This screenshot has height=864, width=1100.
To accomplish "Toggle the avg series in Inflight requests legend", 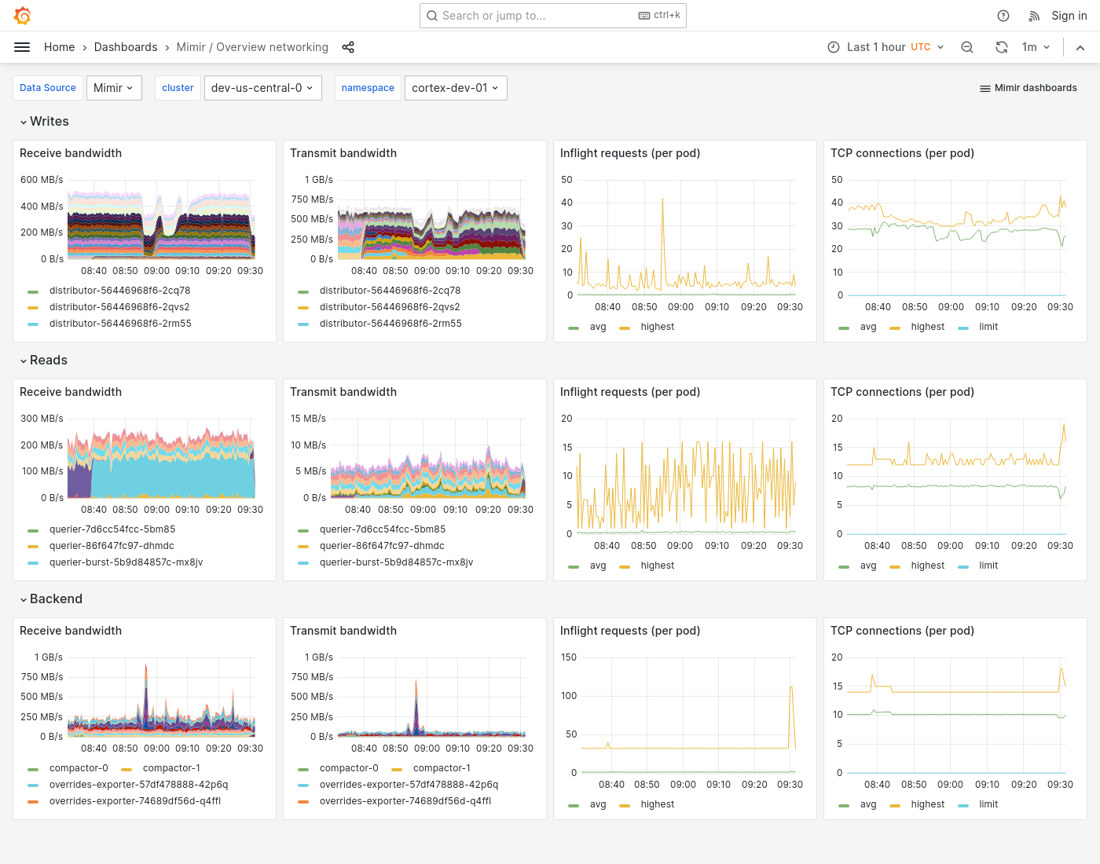I will 598,327.
